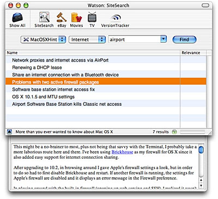Select "Problems with two active firewall packages"

(x=106, y=82)
